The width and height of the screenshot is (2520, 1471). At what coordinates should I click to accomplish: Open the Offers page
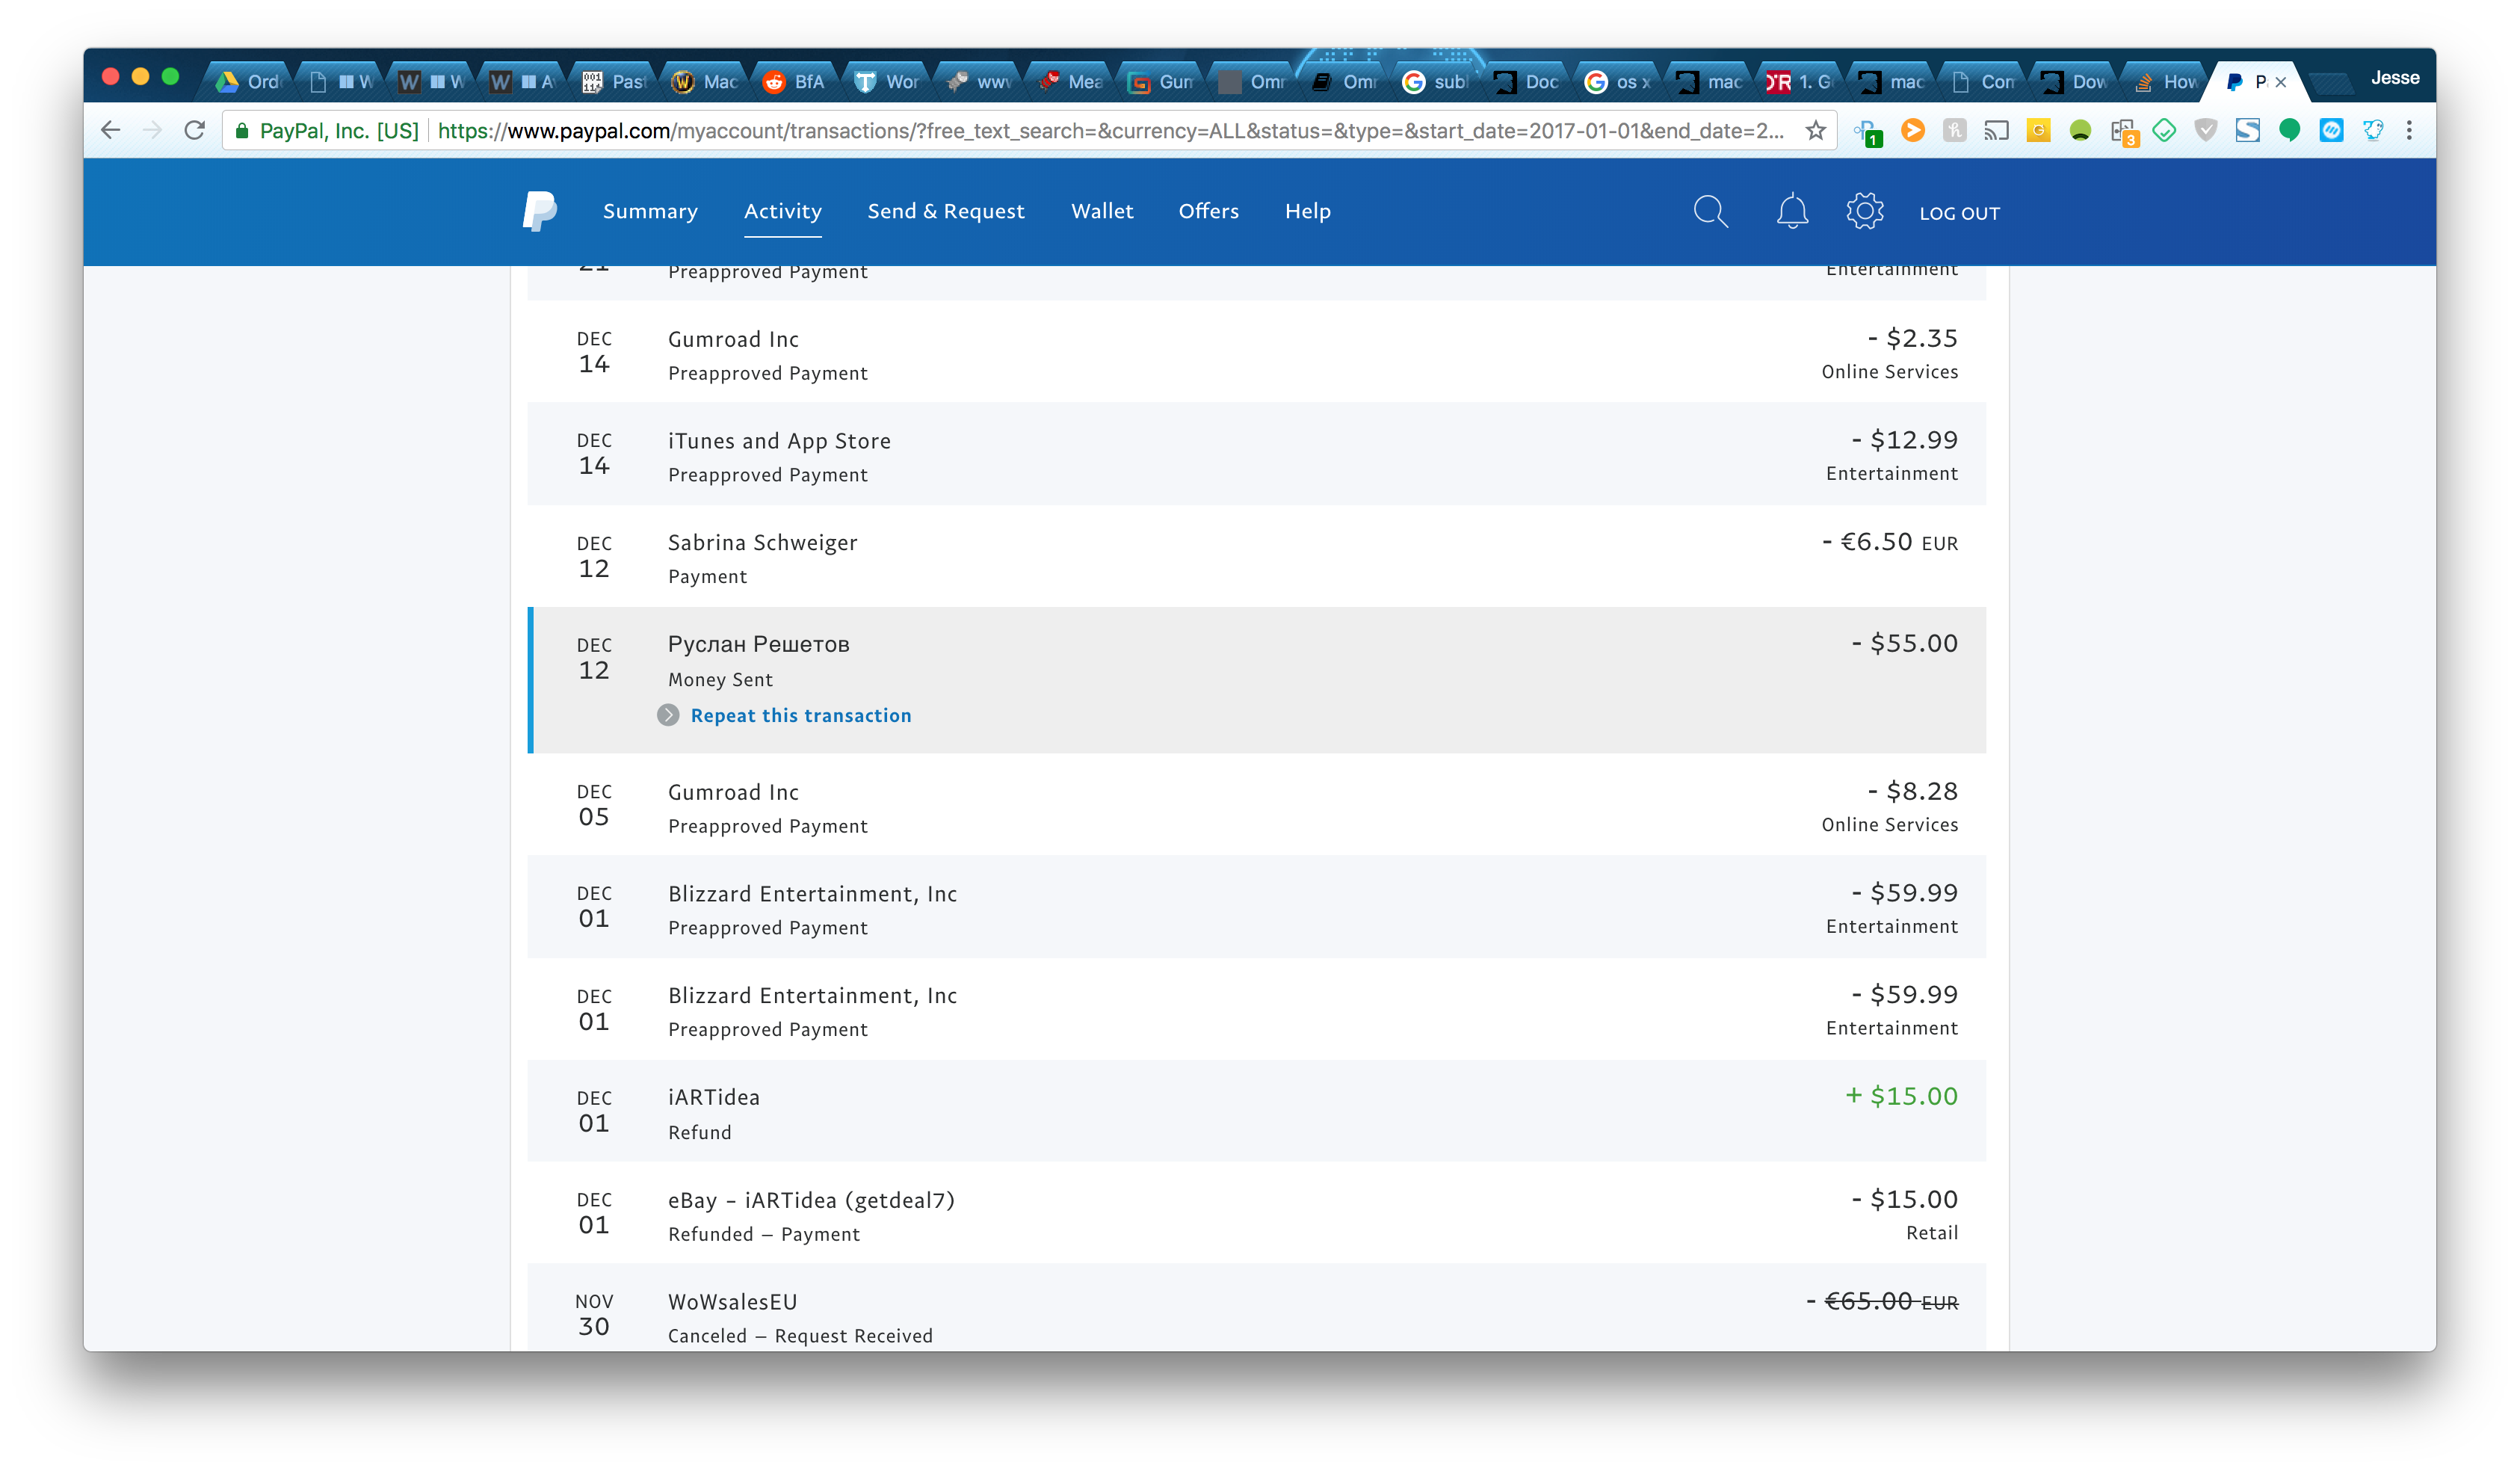coord(1208,211)
